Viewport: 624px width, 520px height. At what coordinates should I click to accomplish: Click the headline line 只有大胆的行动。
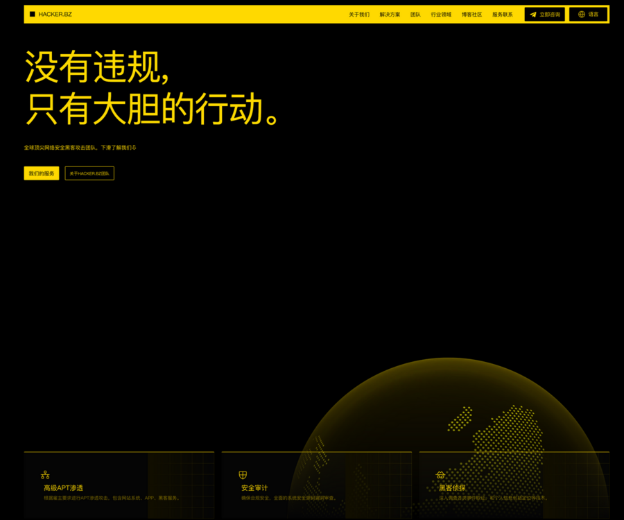pyautogui.click(x=153, y=109)
